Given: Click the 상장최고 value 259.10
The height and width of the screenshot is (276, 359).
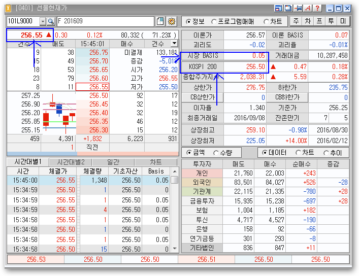Looking at the screenshot, I should point(255,130).
